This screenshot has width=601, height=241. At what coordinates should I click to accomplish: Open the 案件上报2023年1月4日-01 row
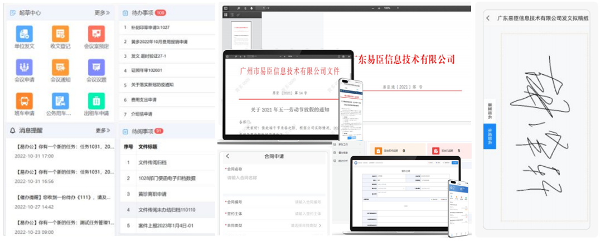click(167, 225)
